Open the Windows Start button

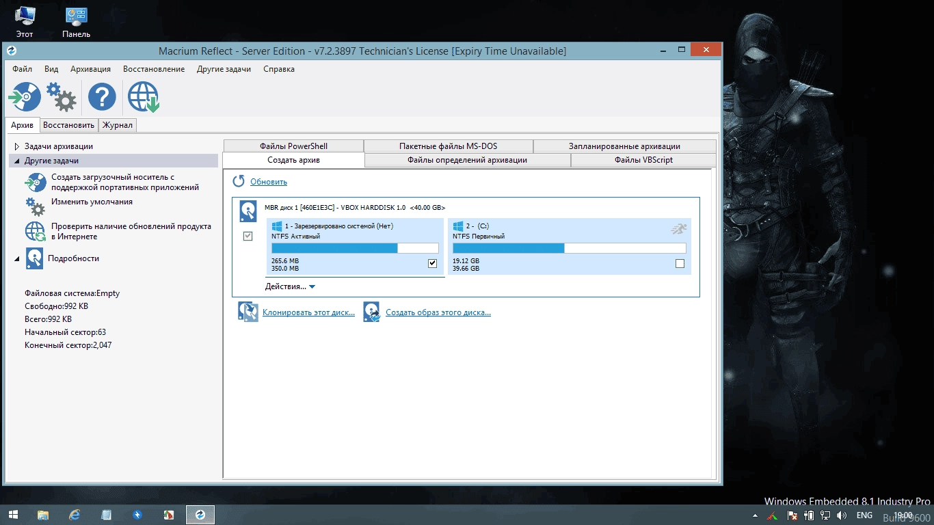pyautogui.click(x=13, y=515)
